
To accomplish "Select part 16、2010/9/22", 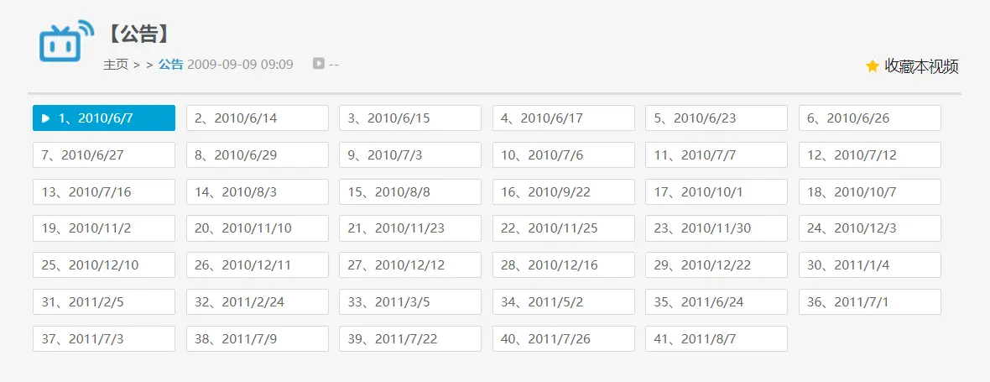I will coord(563,192).
